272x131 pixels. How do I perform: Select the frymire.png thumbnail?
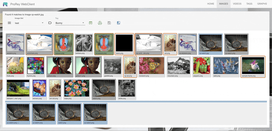click(36, 67)
